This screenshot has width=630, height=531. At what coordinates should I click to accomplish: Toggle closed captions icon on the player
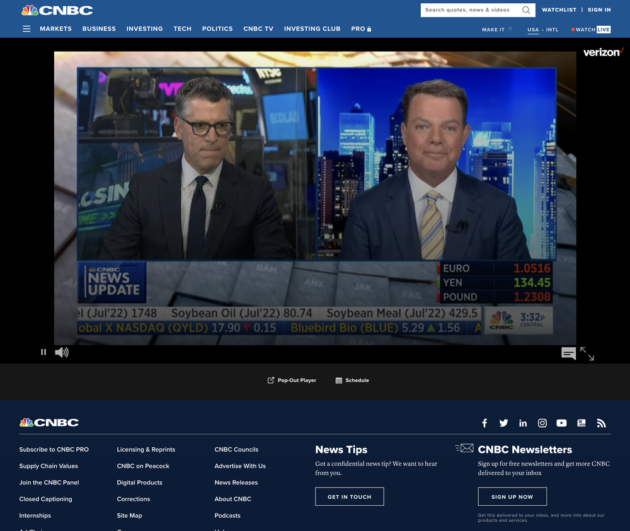[x=568, y=353]
